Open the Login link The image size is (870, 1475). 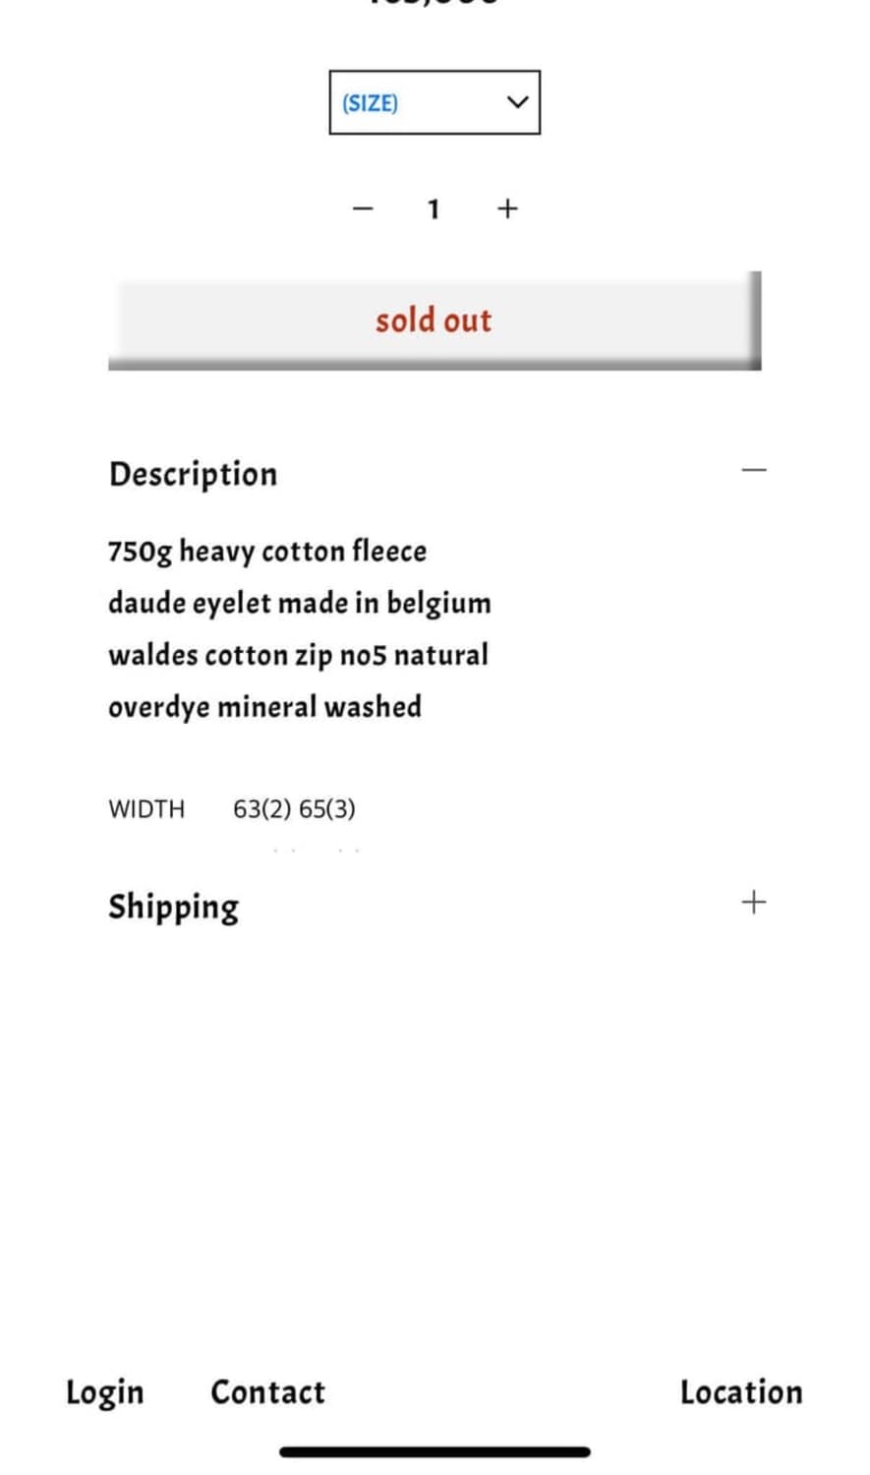104,1392
